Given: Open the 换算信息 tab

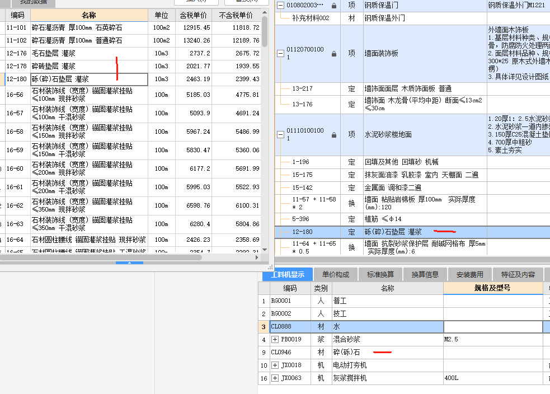Looking at the screenshot, I should pos(425,274).
